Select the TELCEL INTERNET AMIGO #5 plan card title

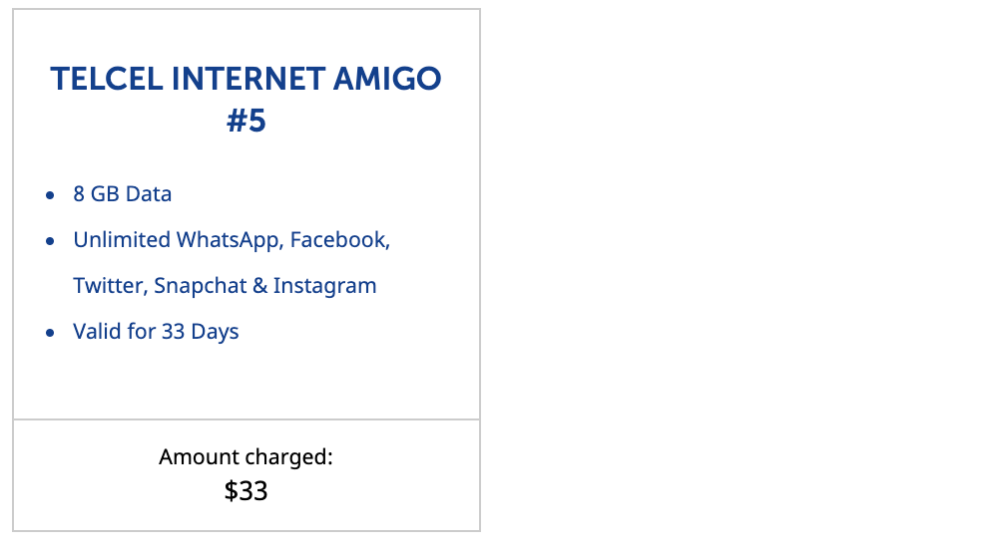246,100
